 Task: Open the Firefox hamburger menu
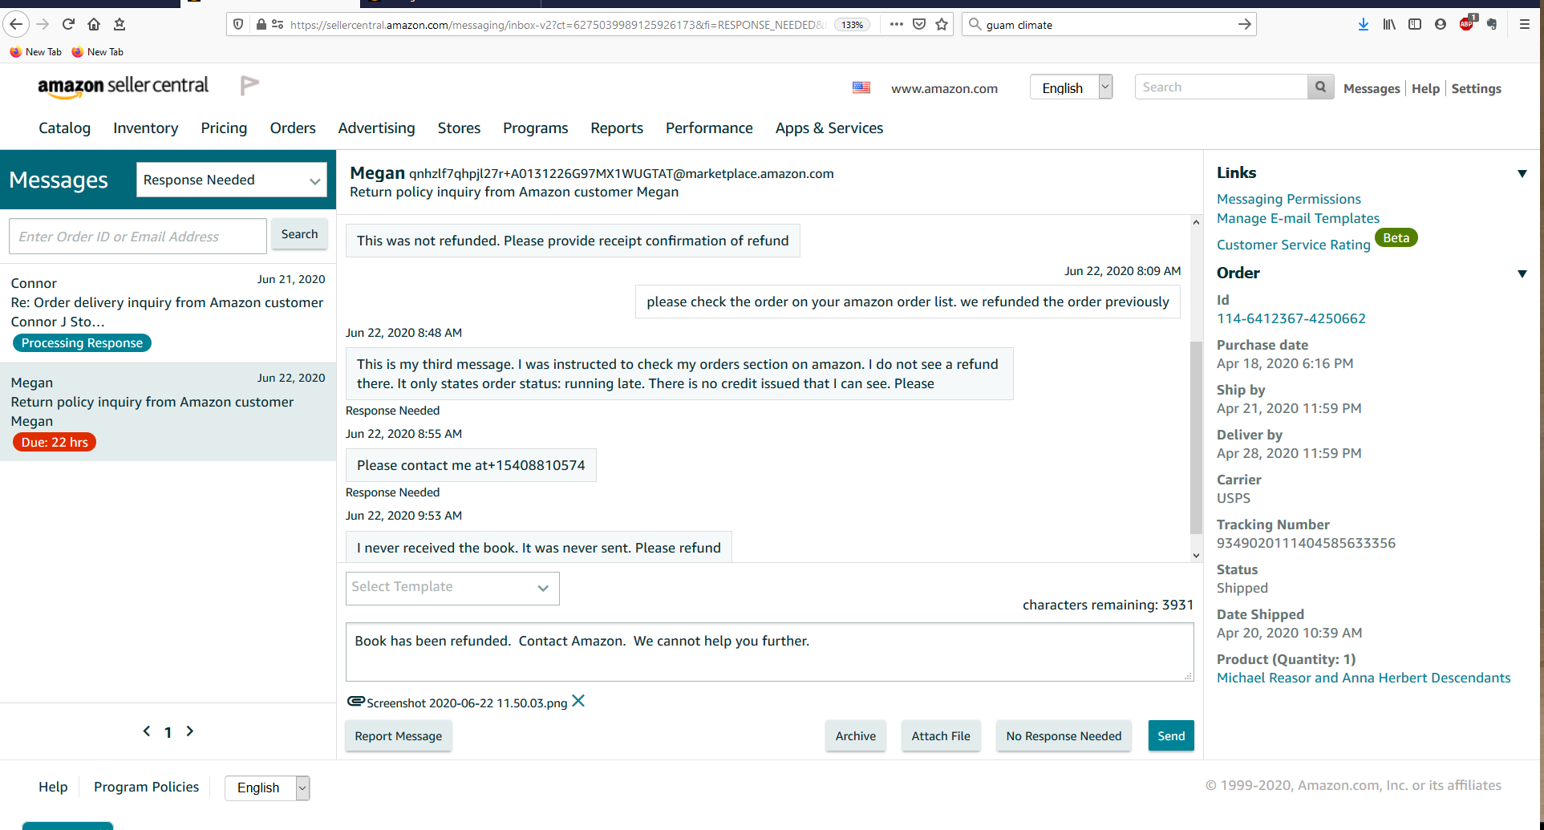[x=1525, y=24]
